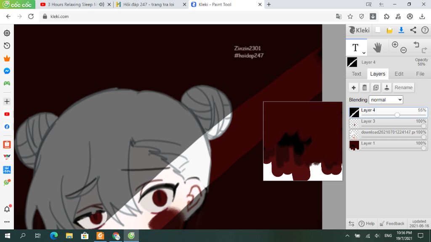Go back to previous page

8,16
